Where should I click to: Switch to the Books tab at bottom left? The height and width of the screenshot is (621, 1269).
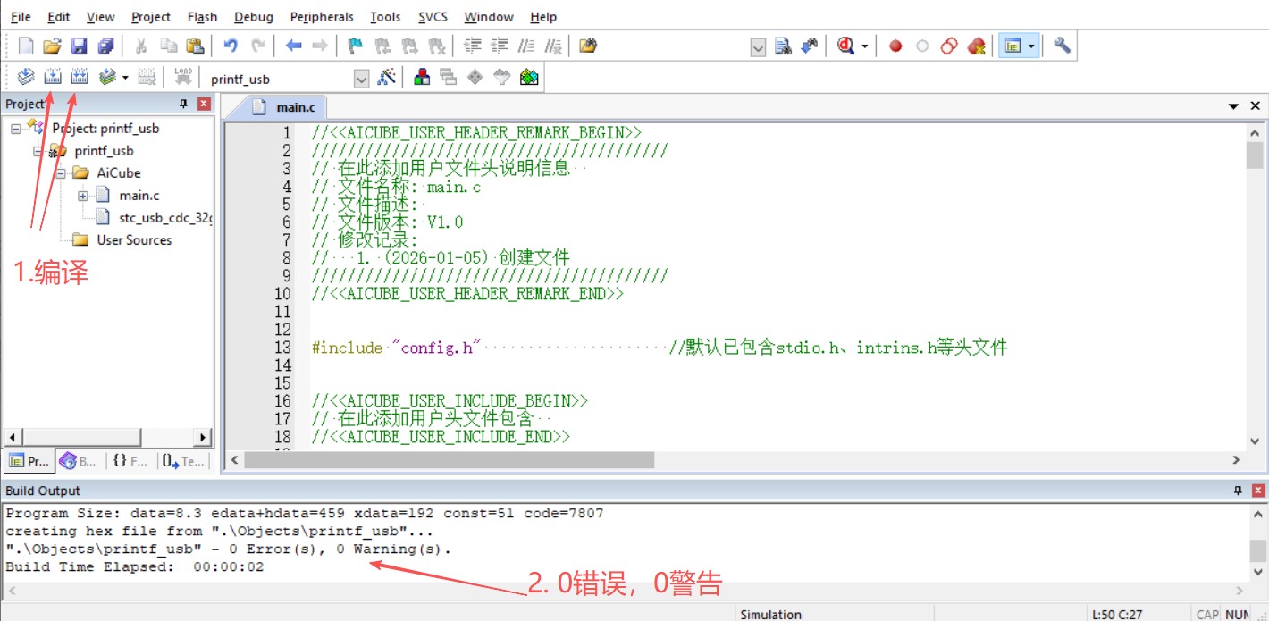coord(79,461)
